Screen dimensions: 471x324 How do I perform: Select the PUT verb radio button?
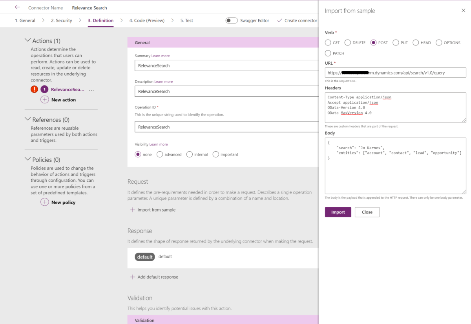(395, 42)
